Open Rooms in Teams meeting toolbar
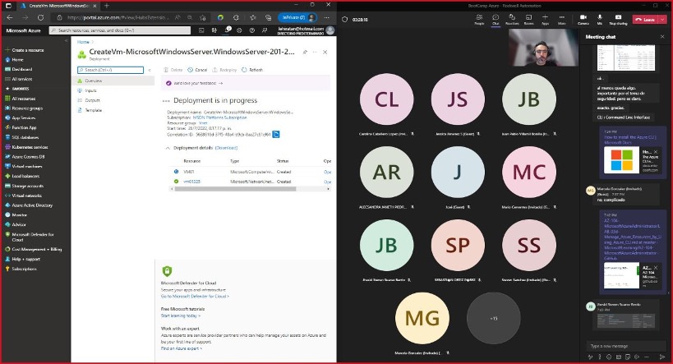The image size is (673, 364). tap(529, 20)
